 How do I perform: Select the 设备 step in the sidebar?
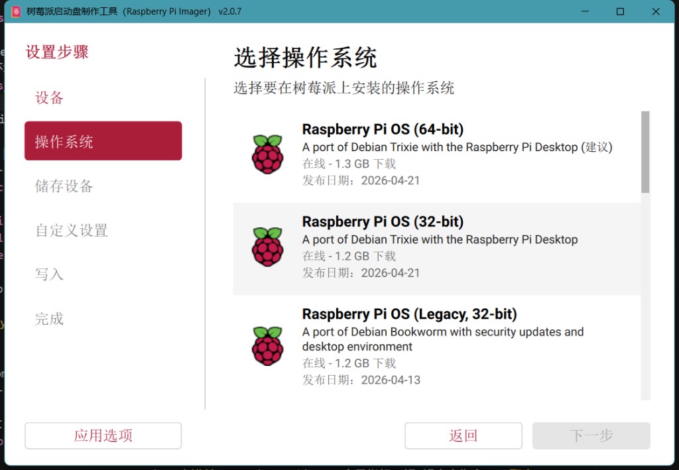click(48, 97)
